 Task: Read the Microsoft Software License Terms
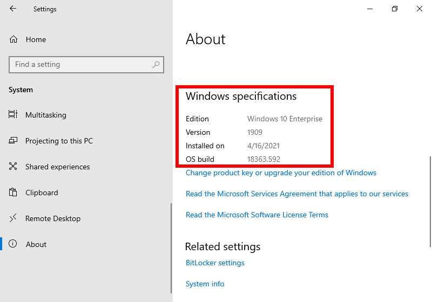click(257, 215)
